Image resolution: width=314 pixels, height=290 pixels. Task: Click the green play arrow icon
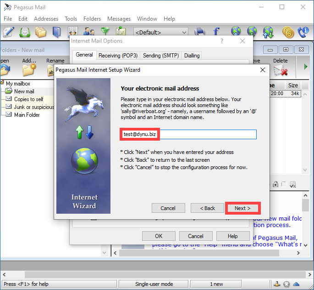(x=306, y=67)
